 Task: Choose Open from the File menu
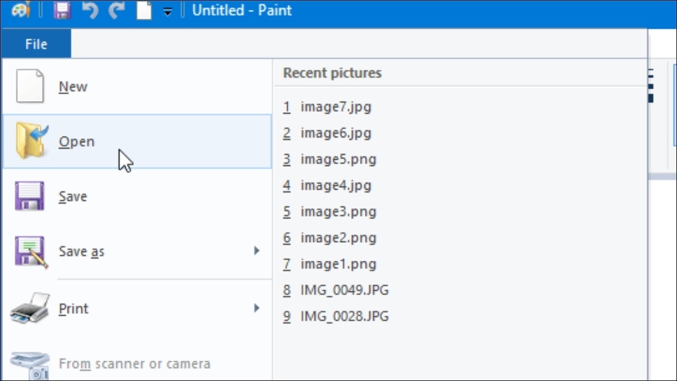point(137,141)
